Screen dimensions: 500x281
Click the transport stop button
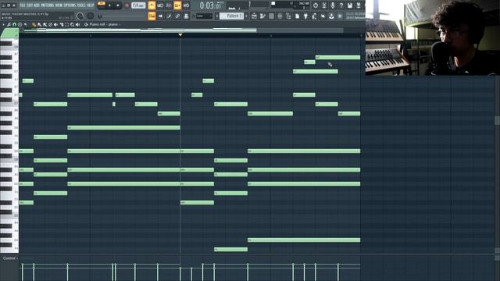(x=118, y=5)
